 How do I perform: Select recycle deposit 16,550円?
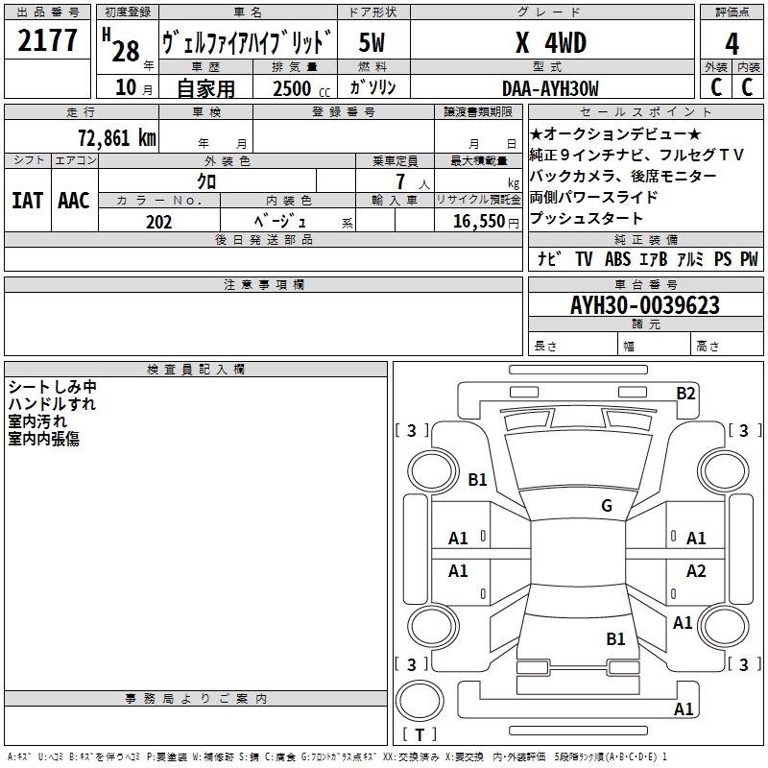[486, 222]
